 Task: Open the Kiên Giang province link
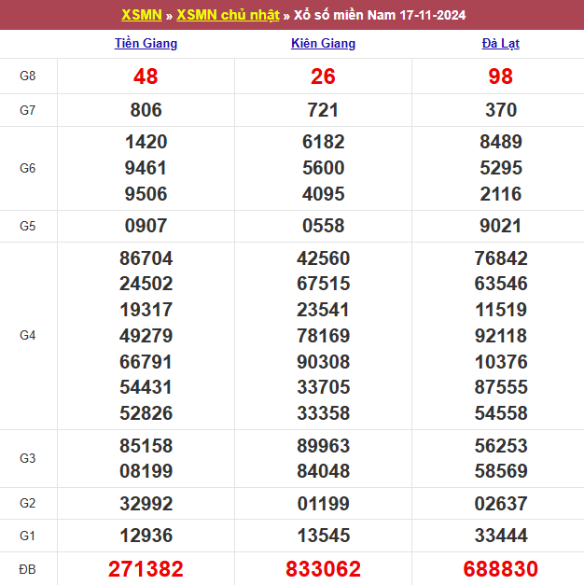click(323, 44)
